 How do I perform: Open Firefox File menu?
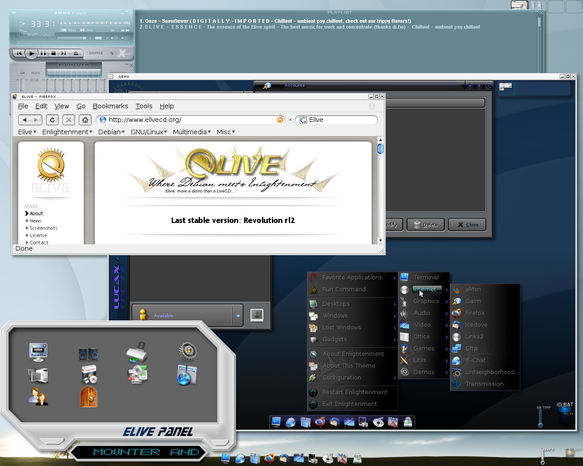pos(23,106)
